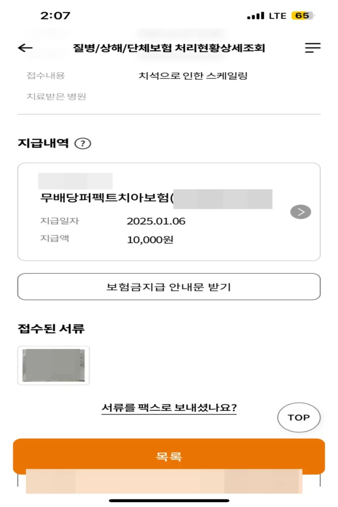Tap the back arrow to return
Screen dimensions: 338x507
25,48
